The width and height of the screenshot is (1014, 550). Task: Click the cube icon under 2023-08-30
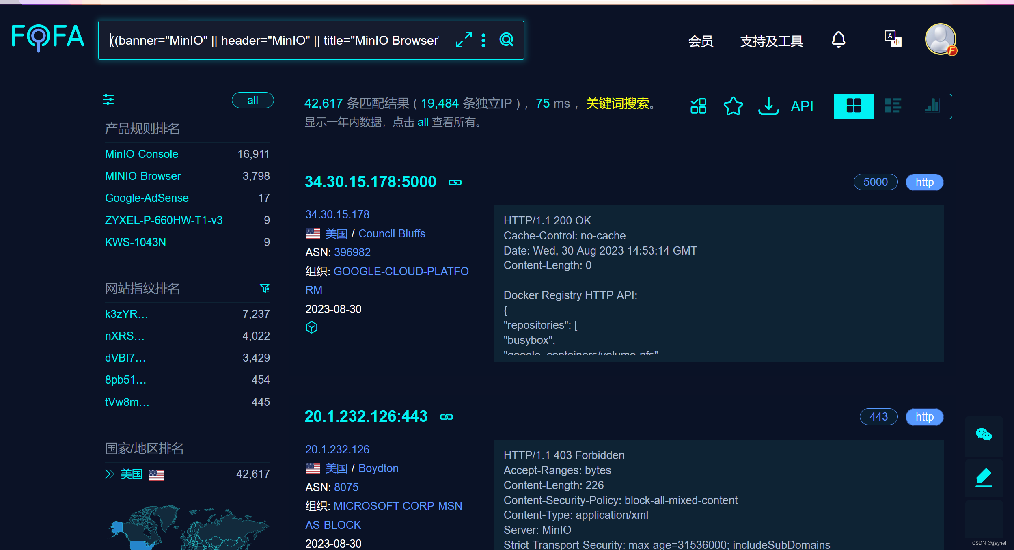pos(312,327)
